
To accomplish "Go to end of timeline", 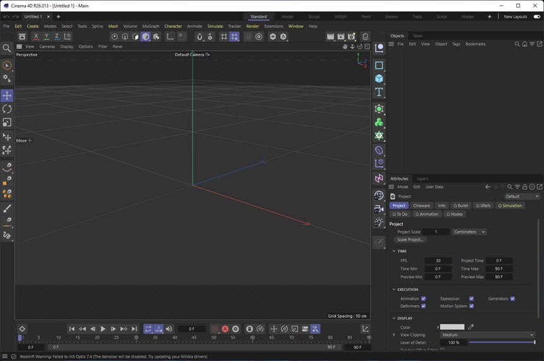I will tap(134, 329).
